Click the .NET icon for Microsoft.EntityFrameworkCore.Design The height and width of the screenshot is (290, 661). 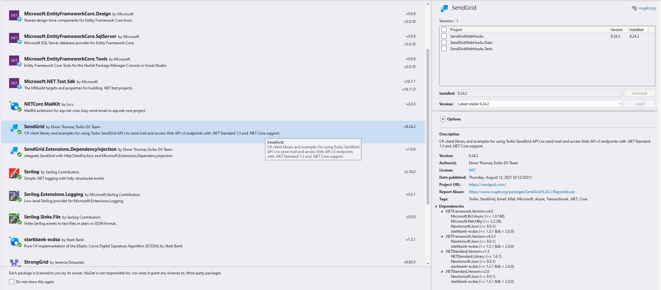pyautogui.click(x=14, y=15)
